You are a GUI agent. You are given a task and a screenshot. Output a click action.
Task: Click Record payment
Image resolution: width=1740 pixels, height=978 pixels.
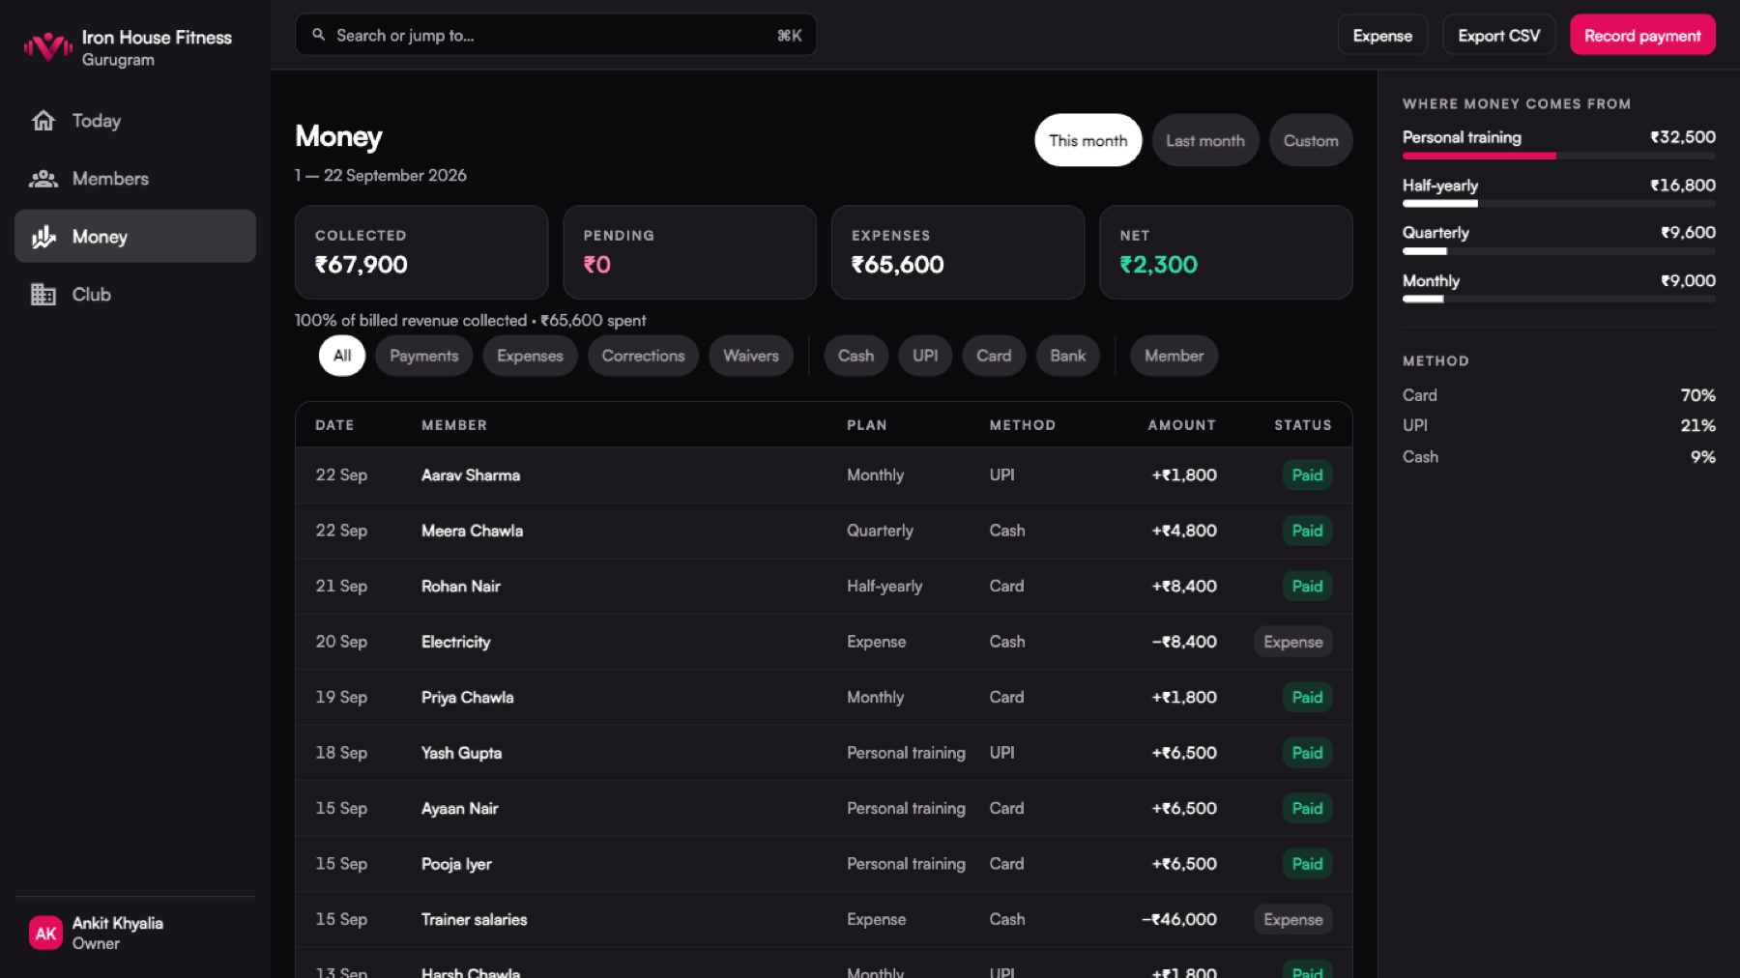click(1642, 36)
